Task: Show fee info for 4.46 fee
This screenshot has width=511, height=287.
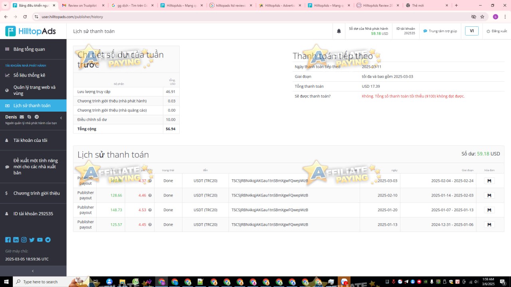Action: pyautogui.click(x=150, y=195)
